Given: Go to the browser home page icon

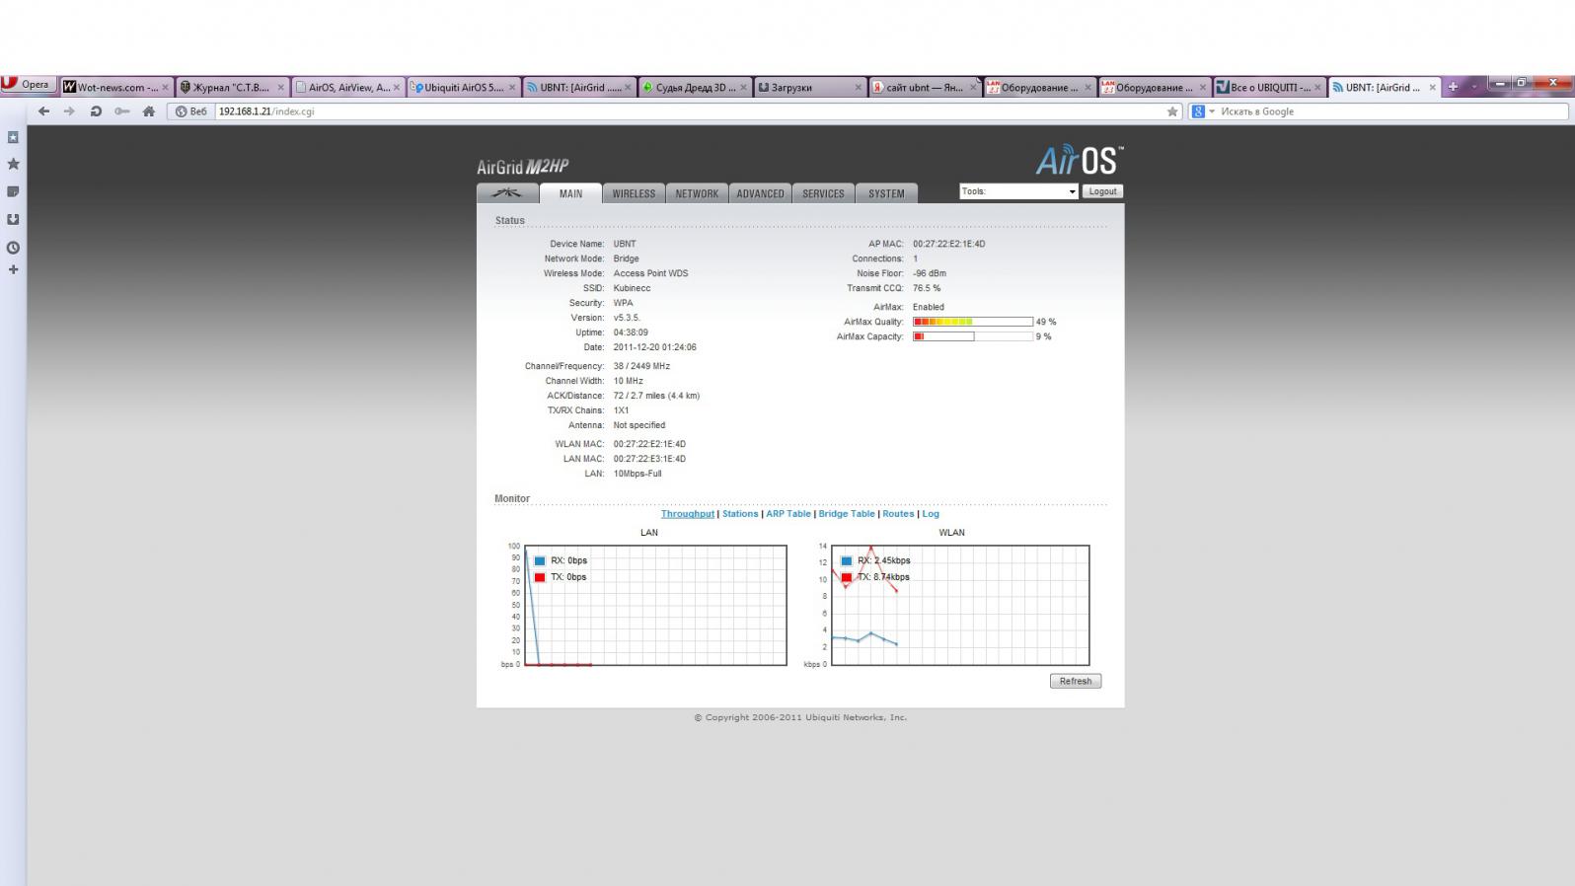Looking at the screenshot, I should [x=149, y=111].
